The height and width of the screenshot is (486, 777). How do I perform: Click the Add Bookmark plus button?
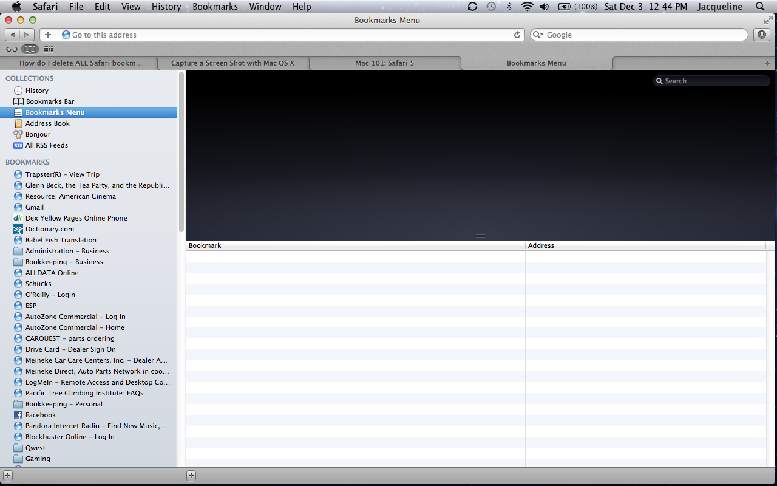tap(48, 35)
